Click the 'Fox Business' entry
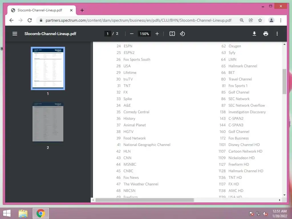This screenshot has width=292, height=219. [x=239, y=138]
